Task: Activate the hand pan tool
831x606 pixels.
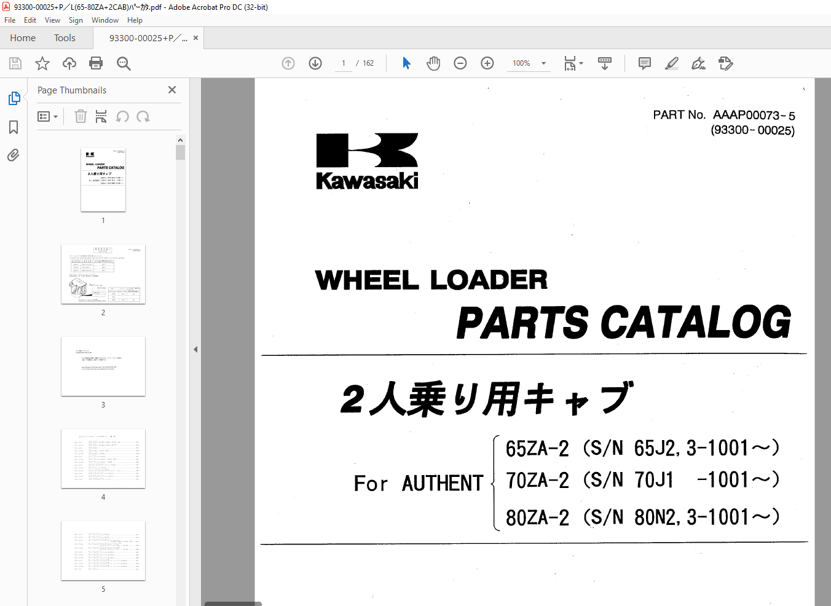Action: point(433,63)
